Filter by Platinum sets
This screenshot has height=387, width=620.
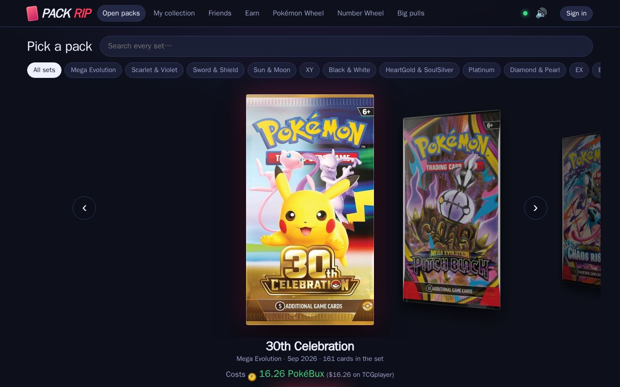click(481, 70)
